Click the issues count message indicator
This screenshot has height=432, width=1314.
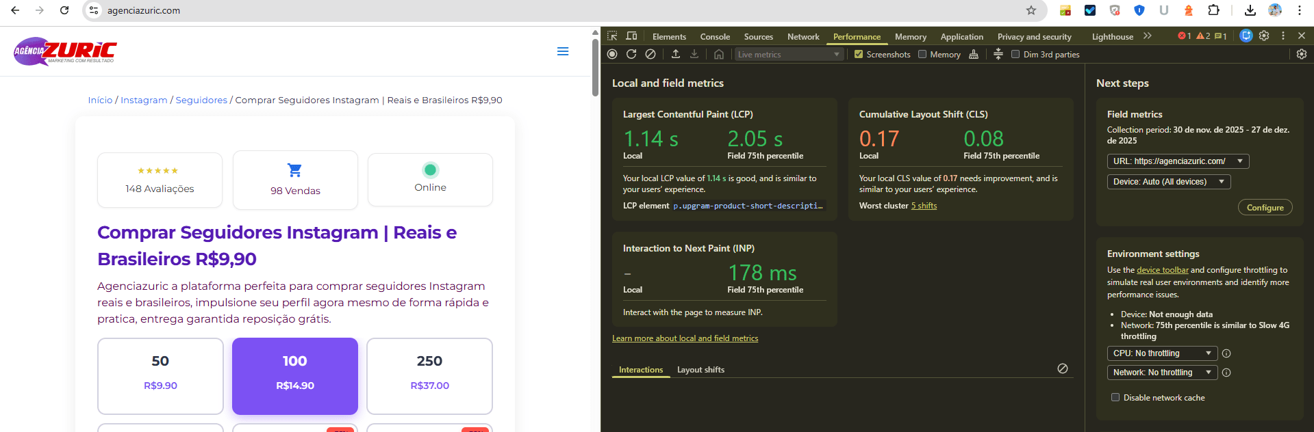point(1221,36)
